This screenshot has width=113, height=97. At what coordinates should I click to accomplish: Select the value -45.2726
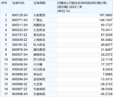[106, 94]
